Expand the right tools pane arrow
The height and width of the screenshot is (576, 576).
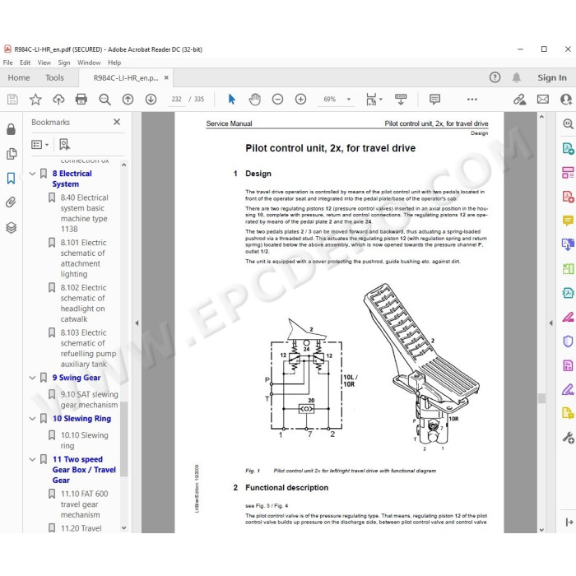(550, 323)
